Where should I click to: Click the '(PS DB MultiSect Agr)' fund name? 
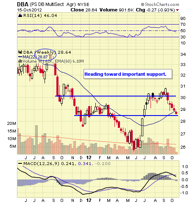tap(53, 5)
